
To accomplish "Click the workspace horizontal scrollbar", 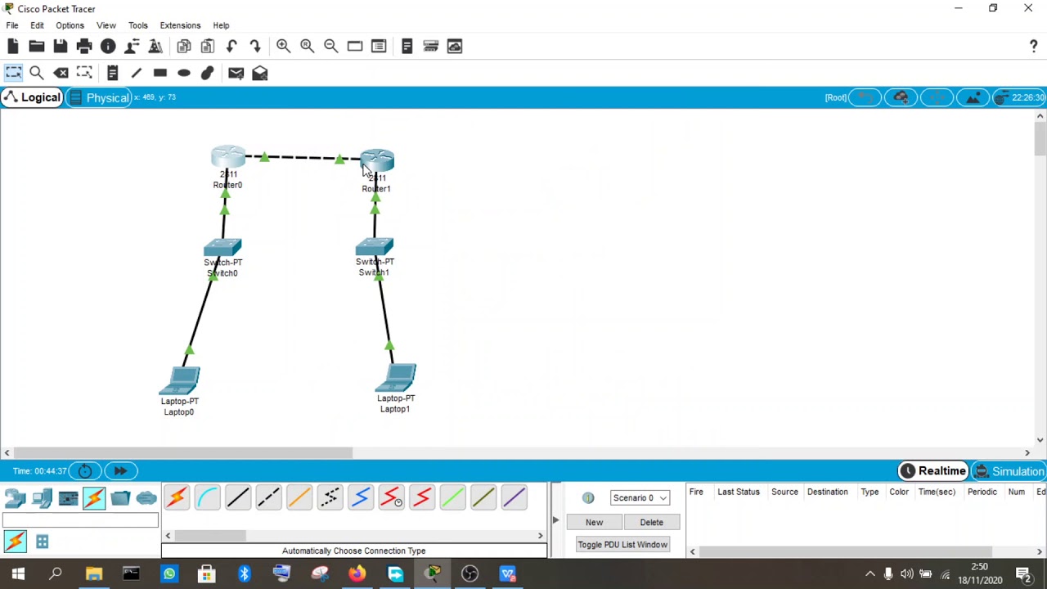I will (x=183, y=452).
